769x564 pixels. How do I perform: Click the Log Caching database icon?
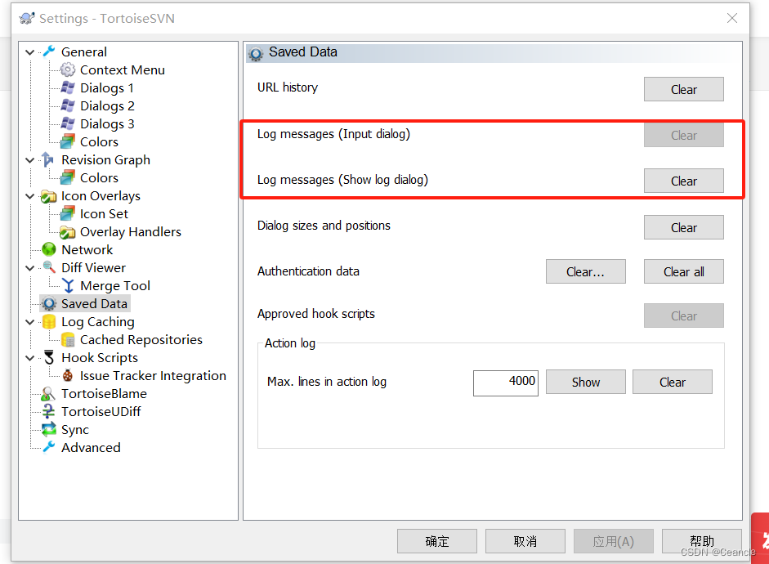(49, 322)
